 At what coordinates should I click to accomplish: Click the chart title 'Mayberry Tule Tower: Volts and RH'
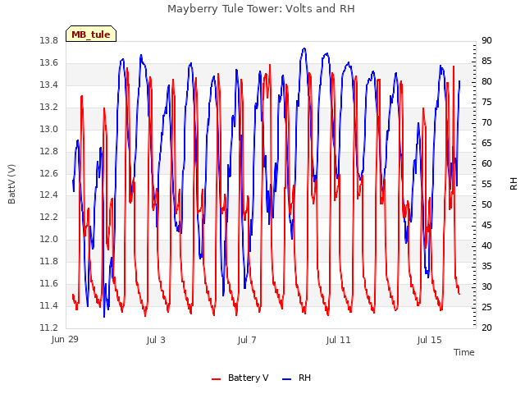tap(261, 9)
